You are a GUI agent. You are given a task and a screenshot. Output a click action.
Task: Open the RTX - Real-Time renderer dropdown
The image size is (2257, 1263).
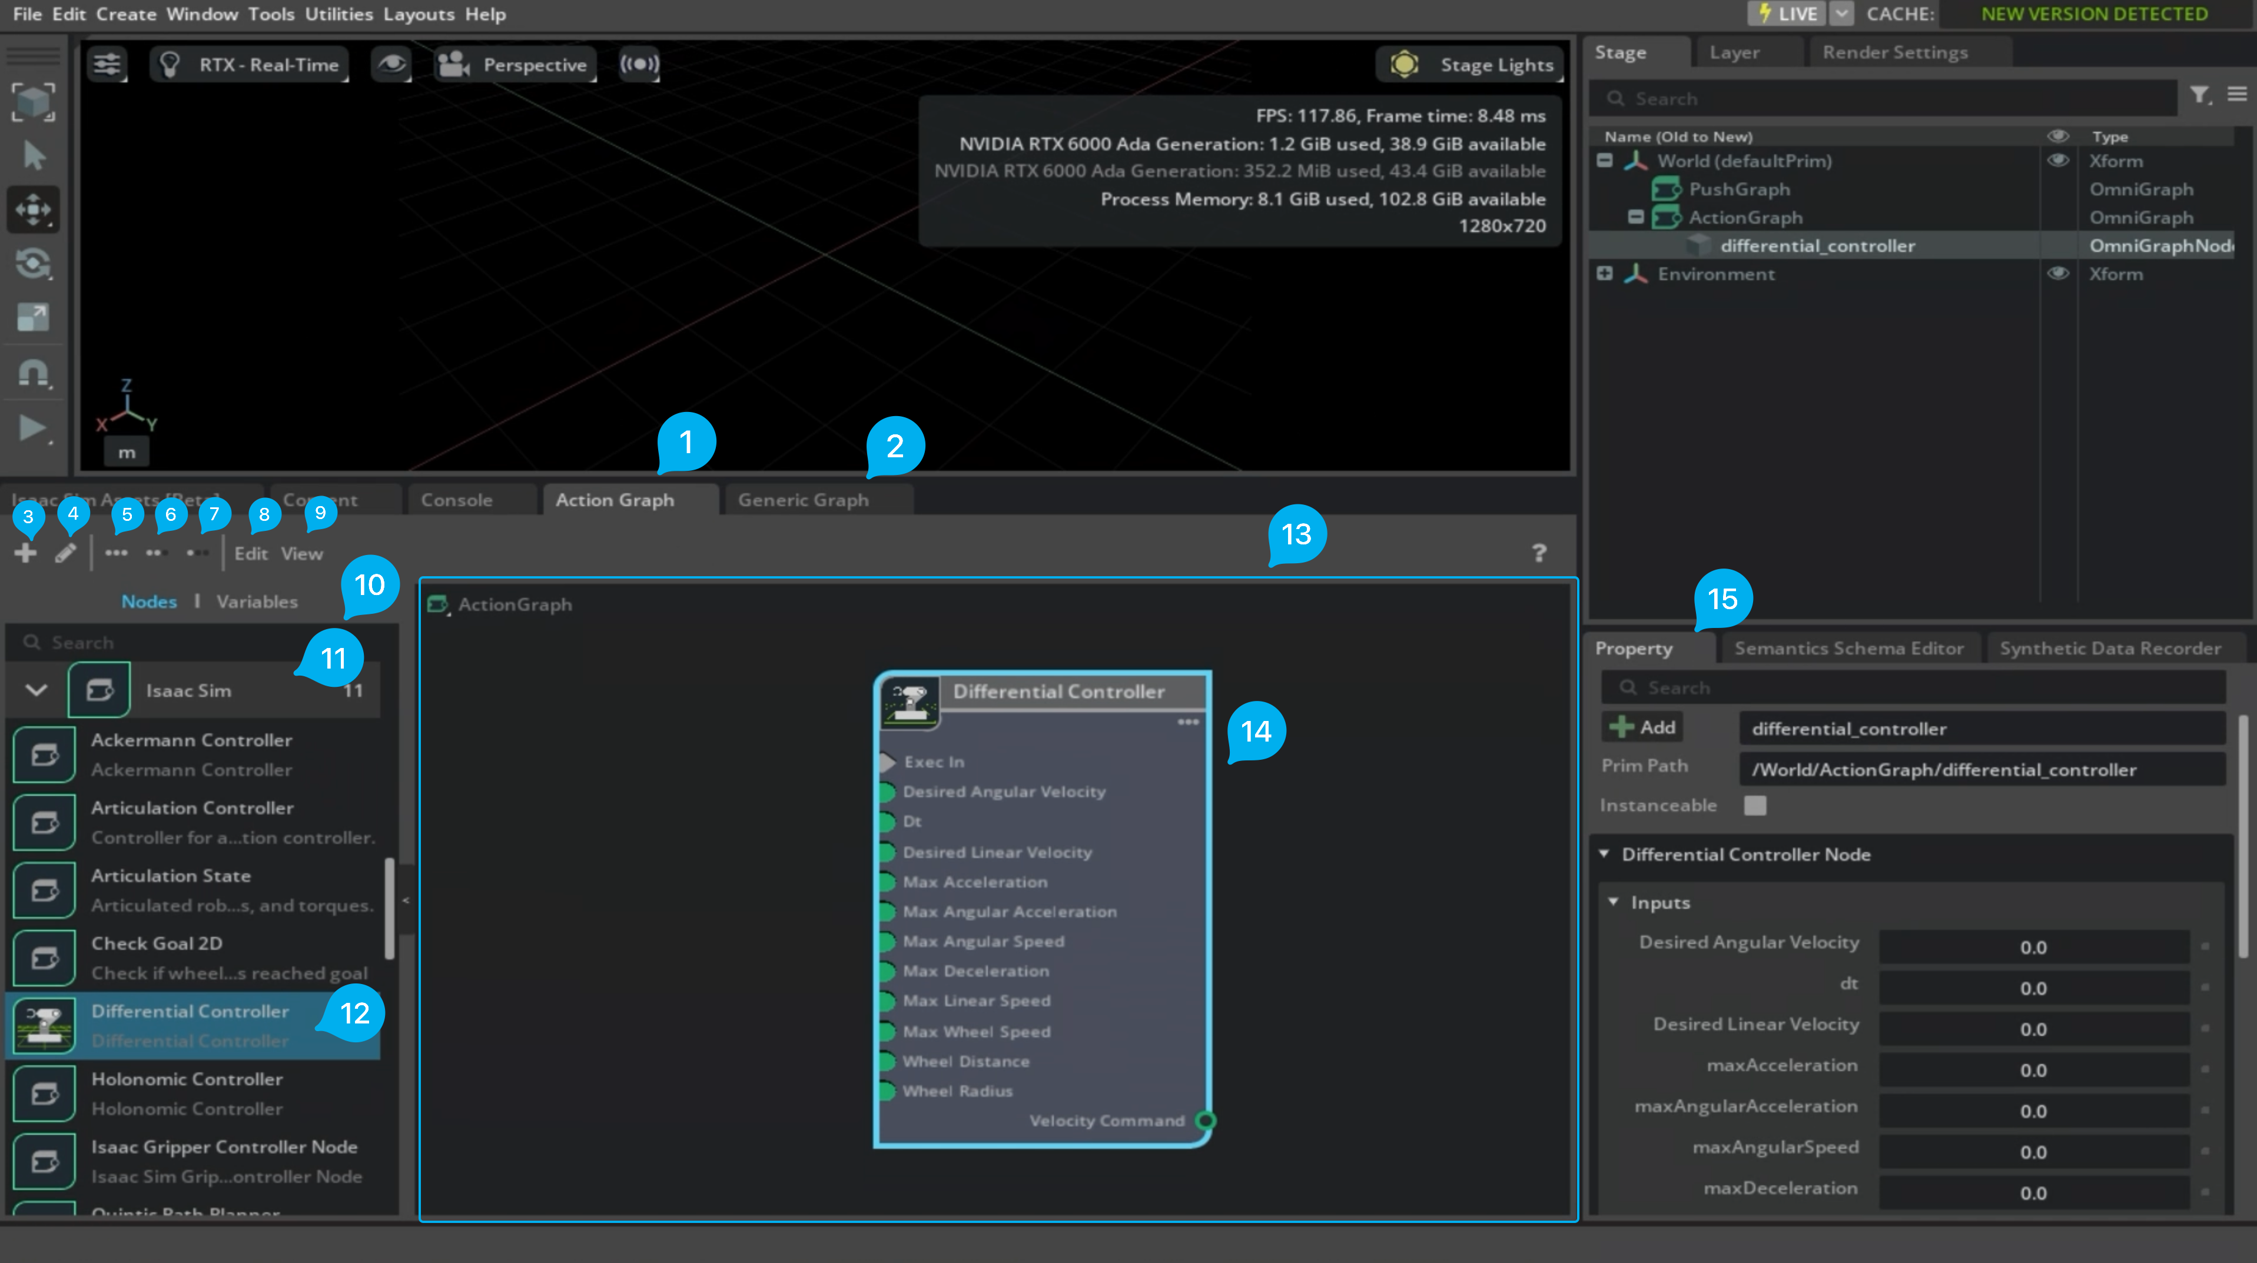pos(250,64)
